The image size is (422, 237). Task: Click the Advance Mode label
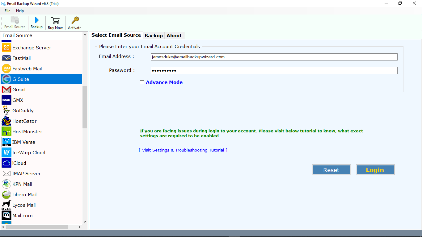click(x=164, y=82)
